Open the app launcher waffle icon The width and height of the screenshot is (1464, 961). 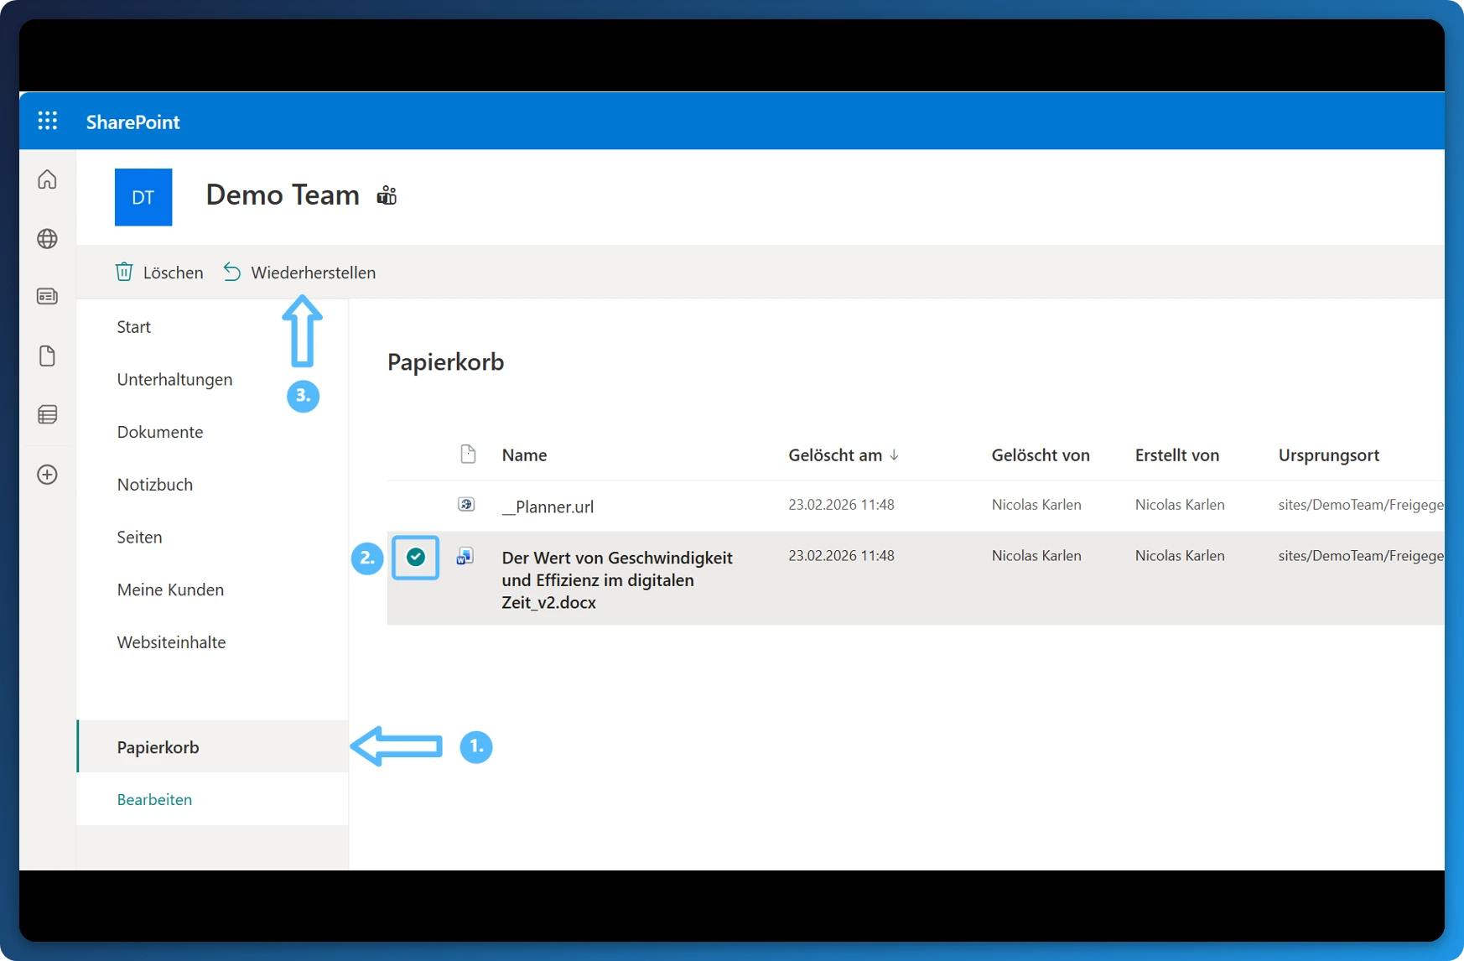coord(48,121)
